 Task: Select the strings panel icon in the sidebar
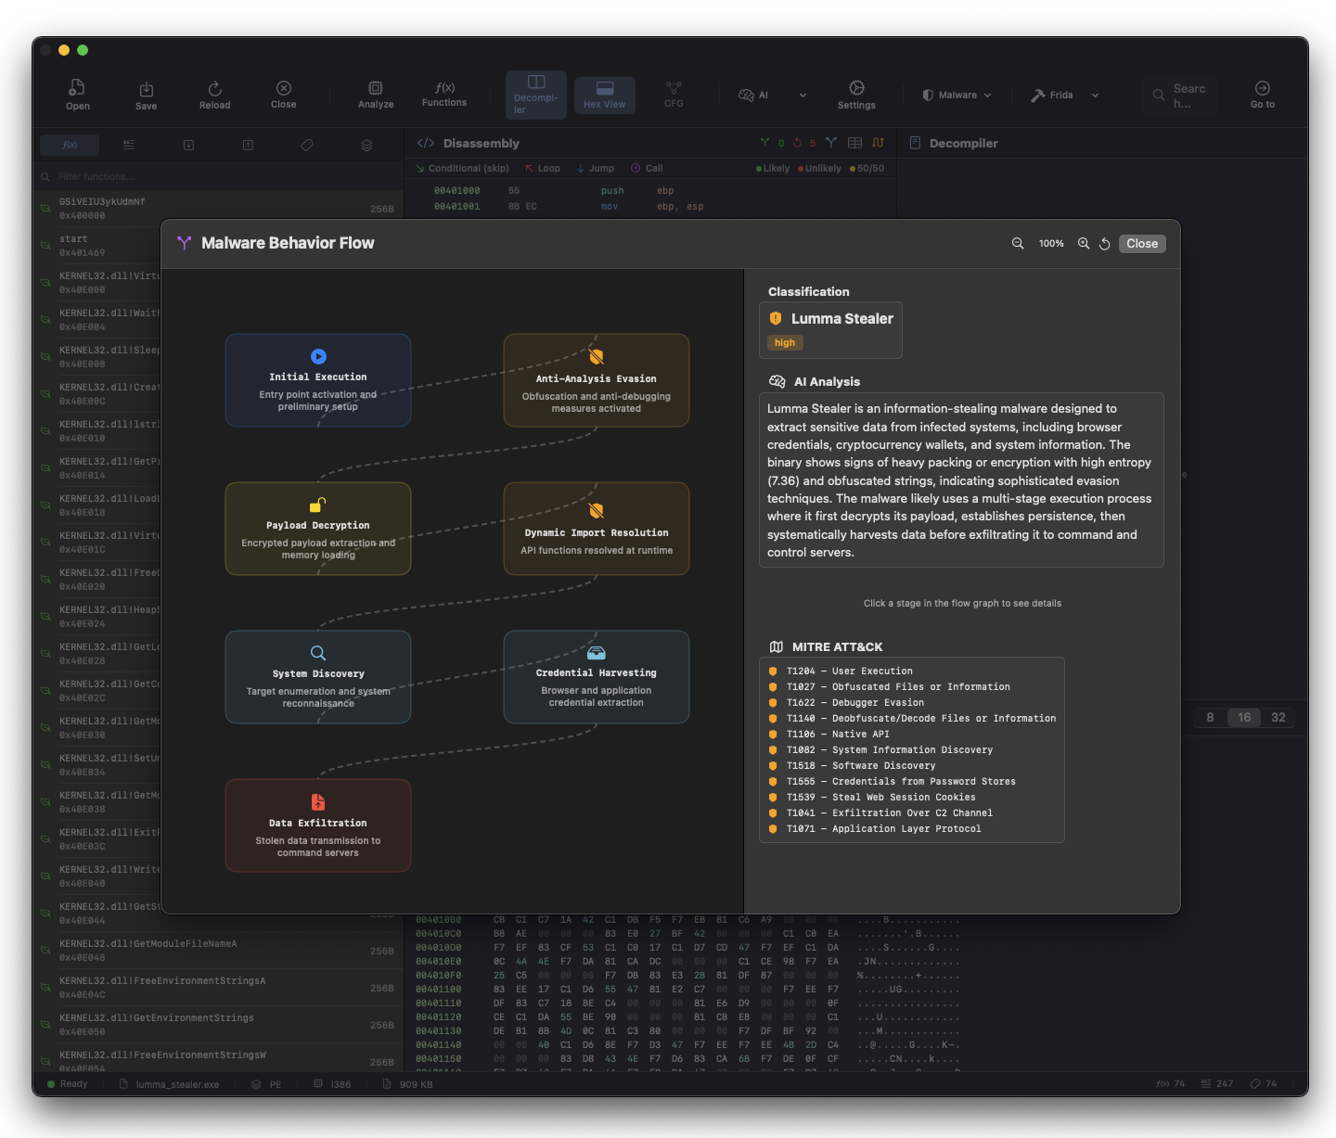tap(128, 145)
